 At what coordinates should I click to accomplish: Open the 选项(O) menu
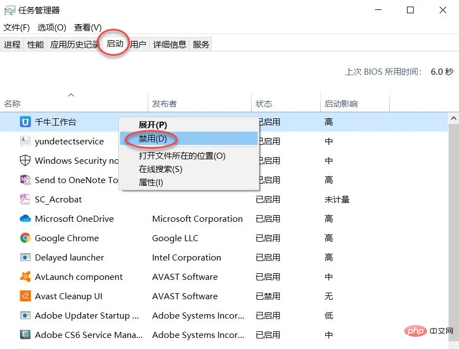coord(52,28)
